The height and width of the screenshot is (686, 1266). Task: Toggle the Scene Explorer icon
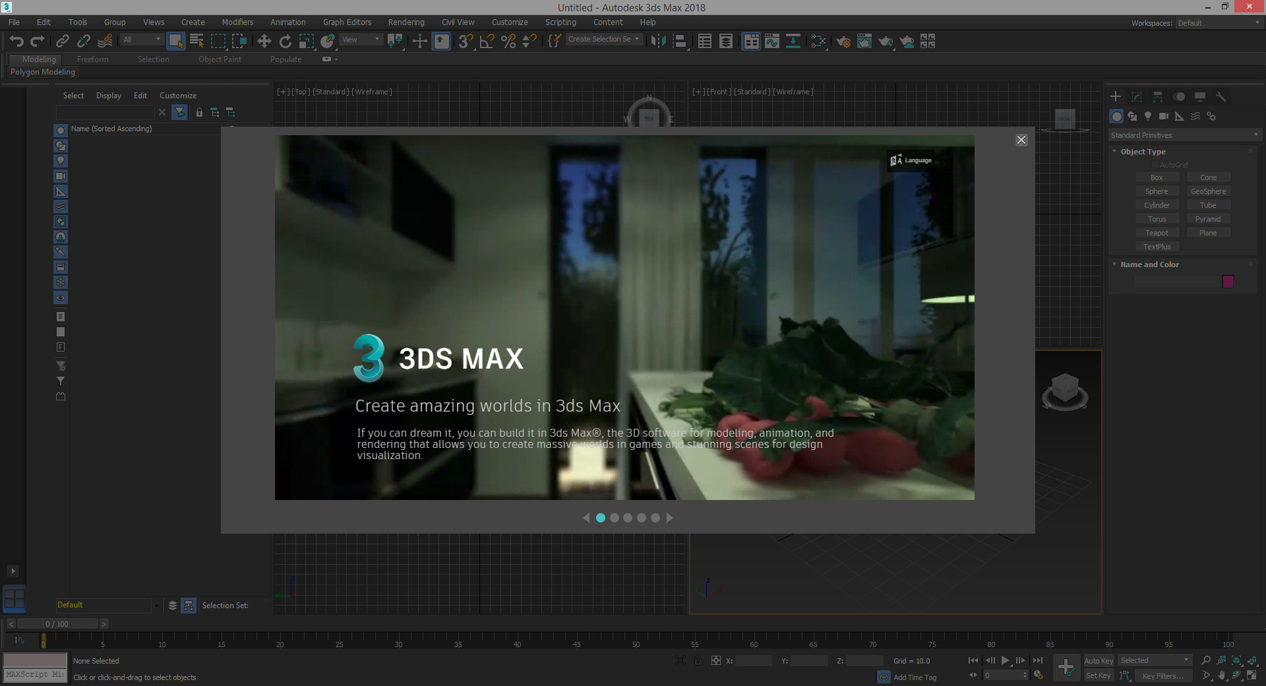click(x=705, y=42)
